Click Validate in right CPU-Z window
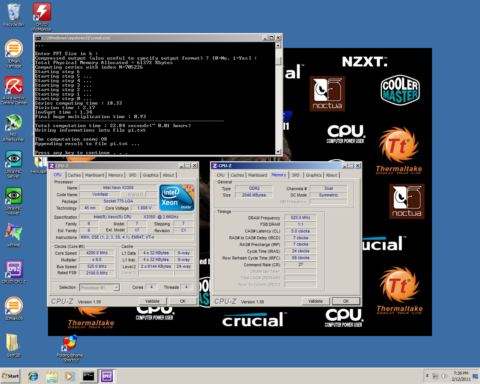 click(315, 301)
